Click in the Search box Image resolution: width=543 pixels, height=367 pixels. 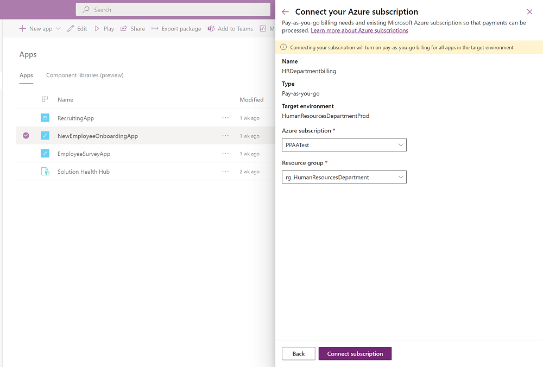pyautogui.click(x=173, y=10)
